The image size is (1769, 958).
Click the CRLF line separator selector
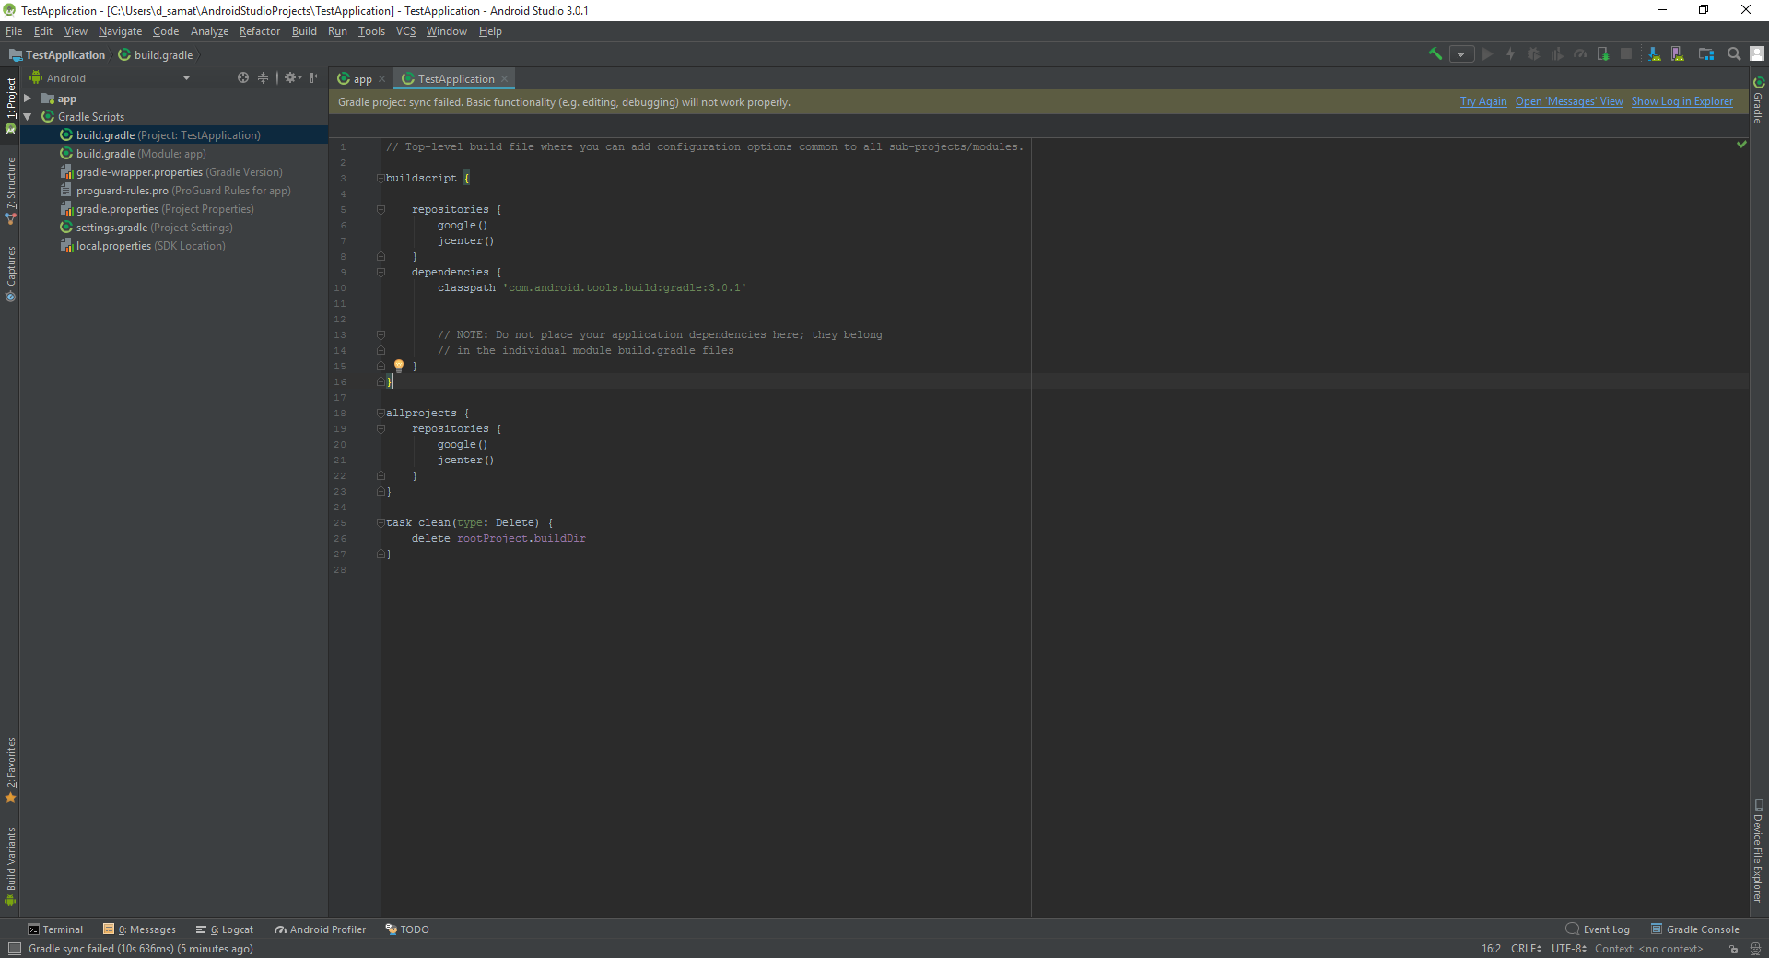pos(1526,949)
